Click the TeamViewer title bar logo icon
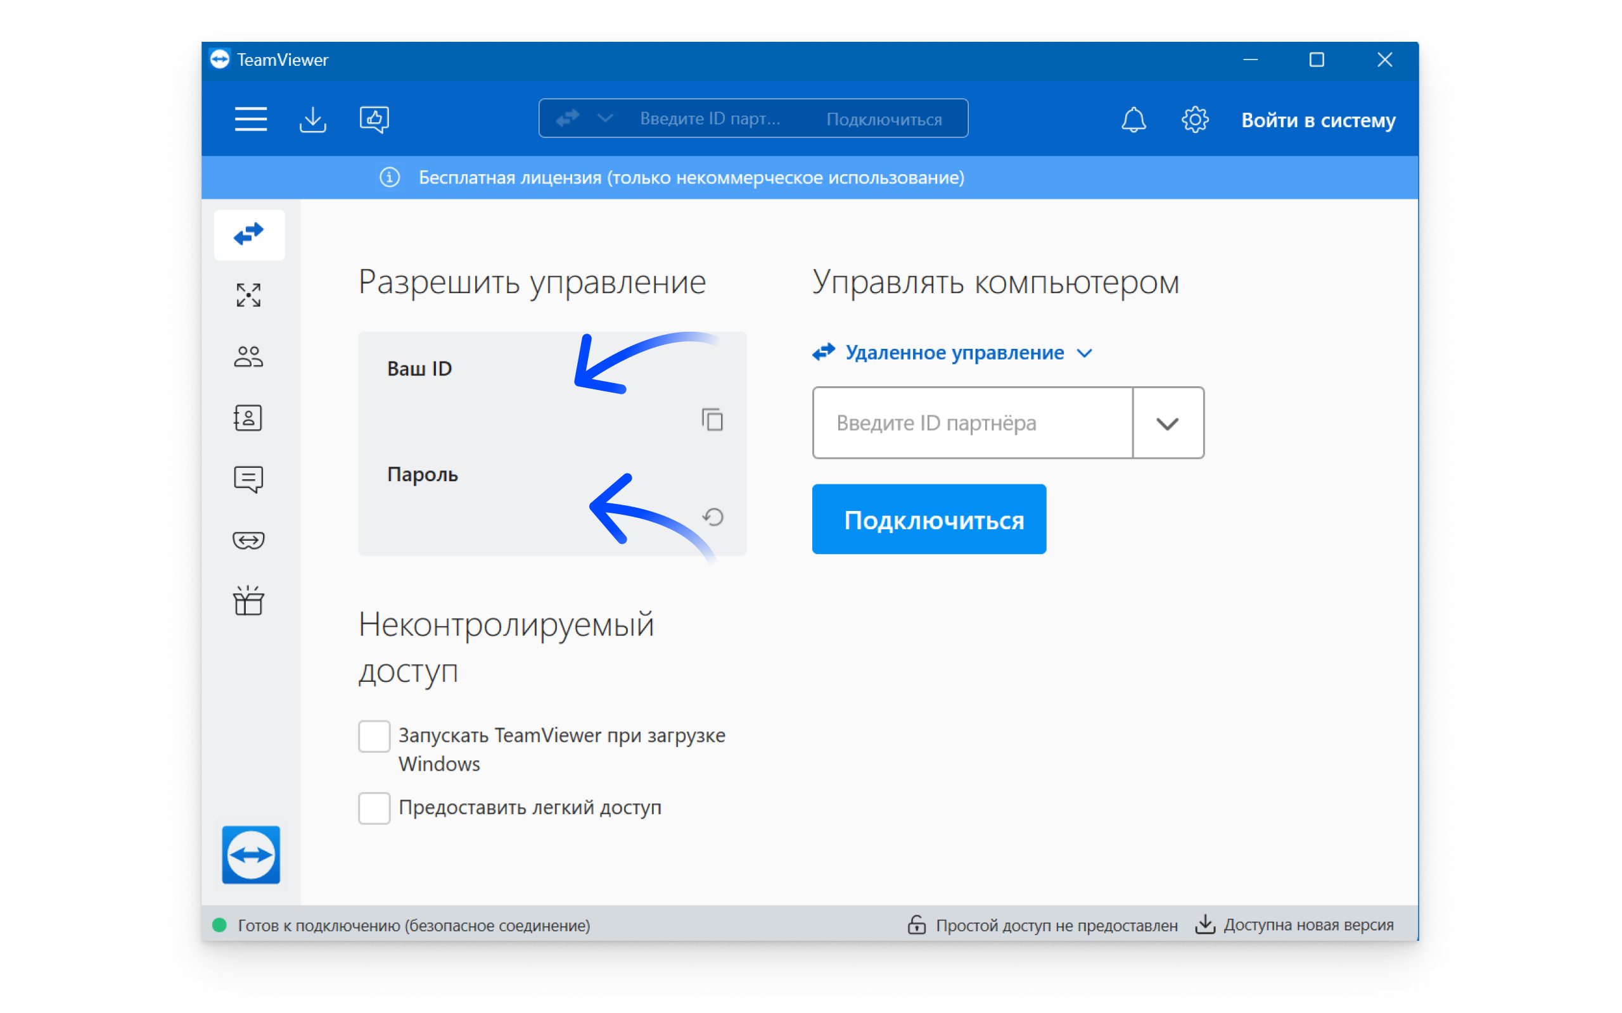This screenshot has width=1622, height=1013. pyautogui.click(x=219, y=60)
